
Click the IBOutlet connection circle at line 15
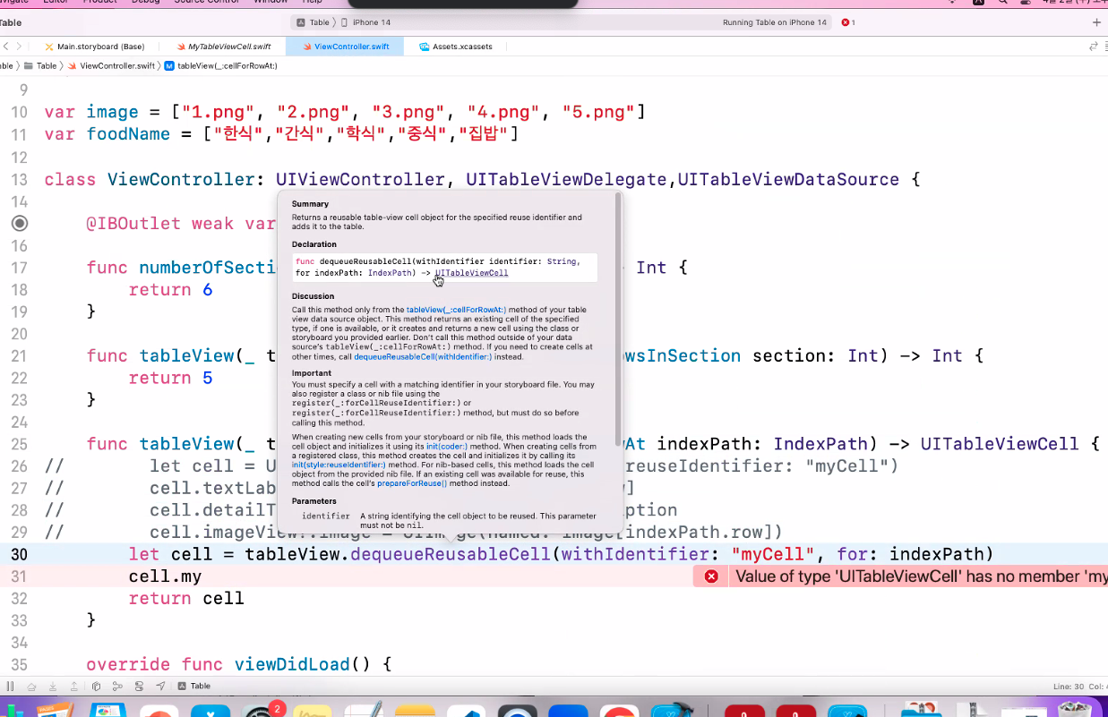(20, 223)
